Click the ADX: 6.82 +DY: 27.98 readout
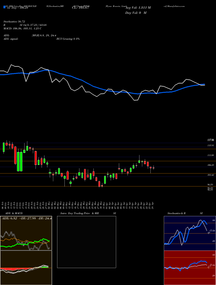The height and width of the screenshot is (285, 216). 26,218
